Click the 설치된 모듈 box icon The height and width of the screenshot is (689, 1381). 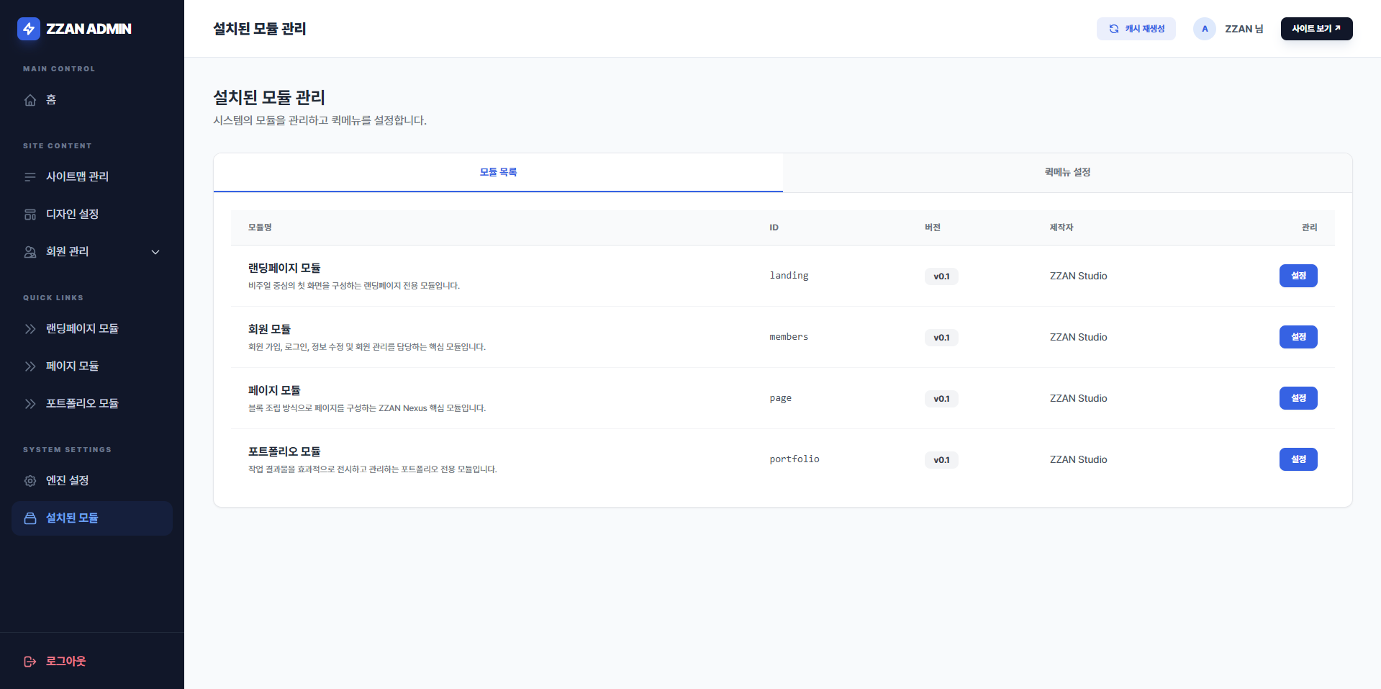pos(30,518)
